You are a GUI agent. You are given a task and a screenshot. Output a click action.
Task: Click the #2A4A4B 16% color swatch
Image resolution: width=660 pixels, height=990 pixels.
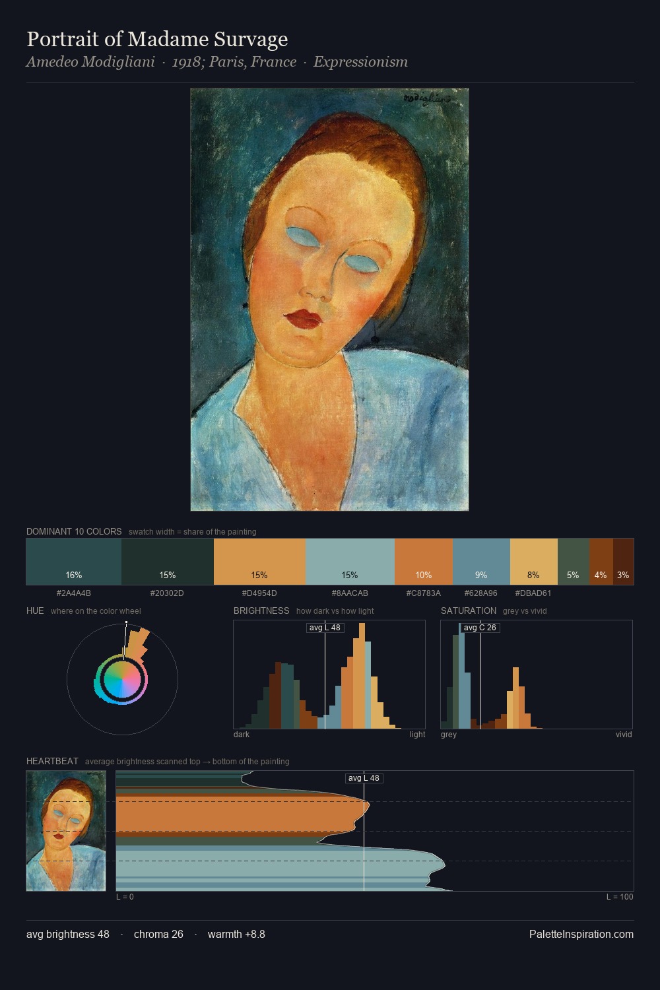[x=74, y=562]
